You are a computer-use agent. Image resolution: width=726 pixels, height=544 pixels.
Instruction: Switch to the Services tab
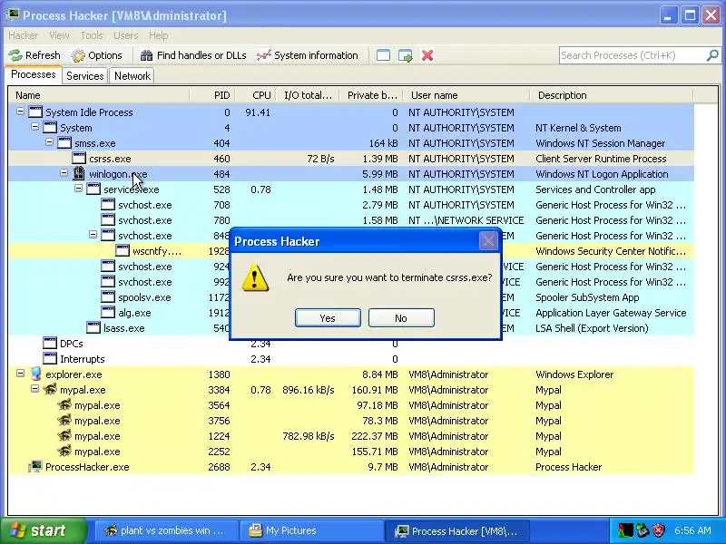point(84,76)
